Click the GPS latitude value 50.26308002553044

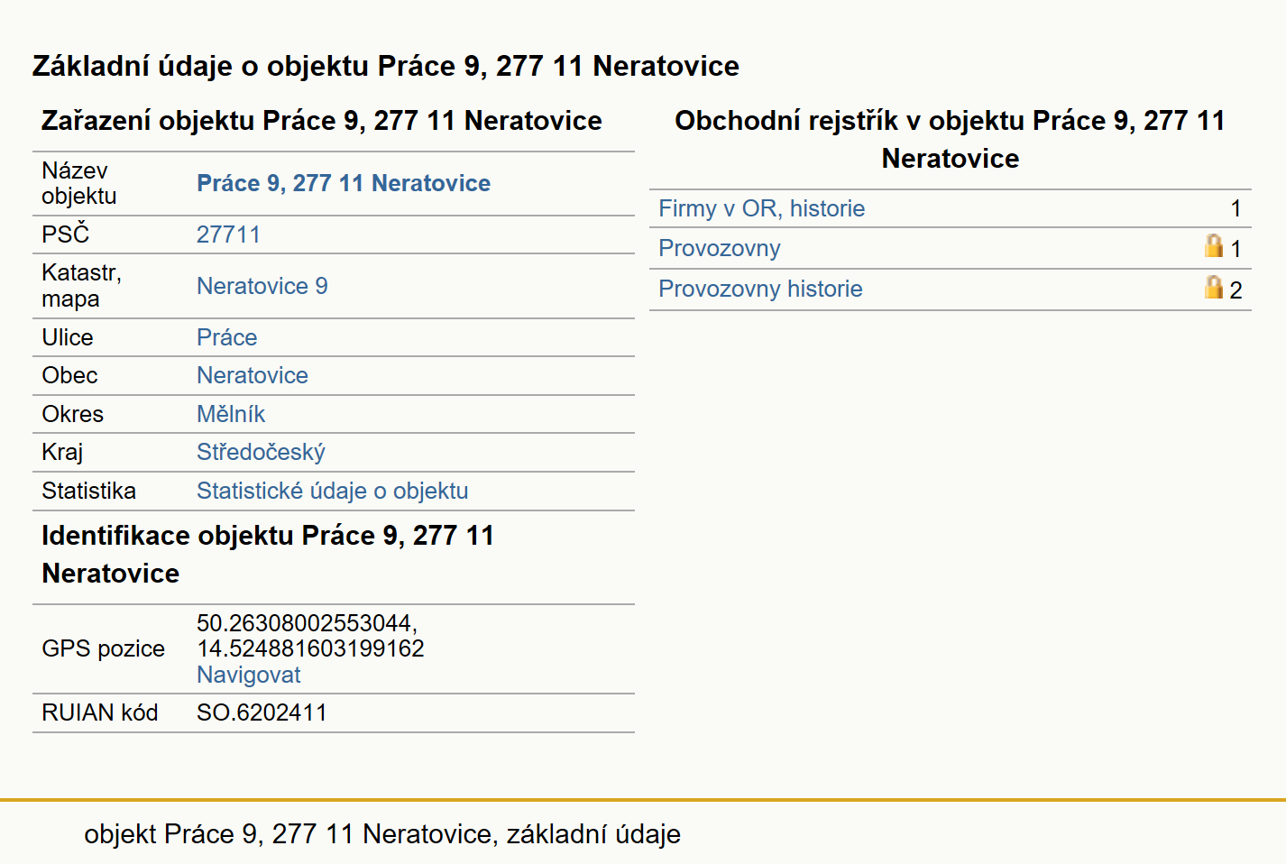pyautogui.click(x=307, y=623)
